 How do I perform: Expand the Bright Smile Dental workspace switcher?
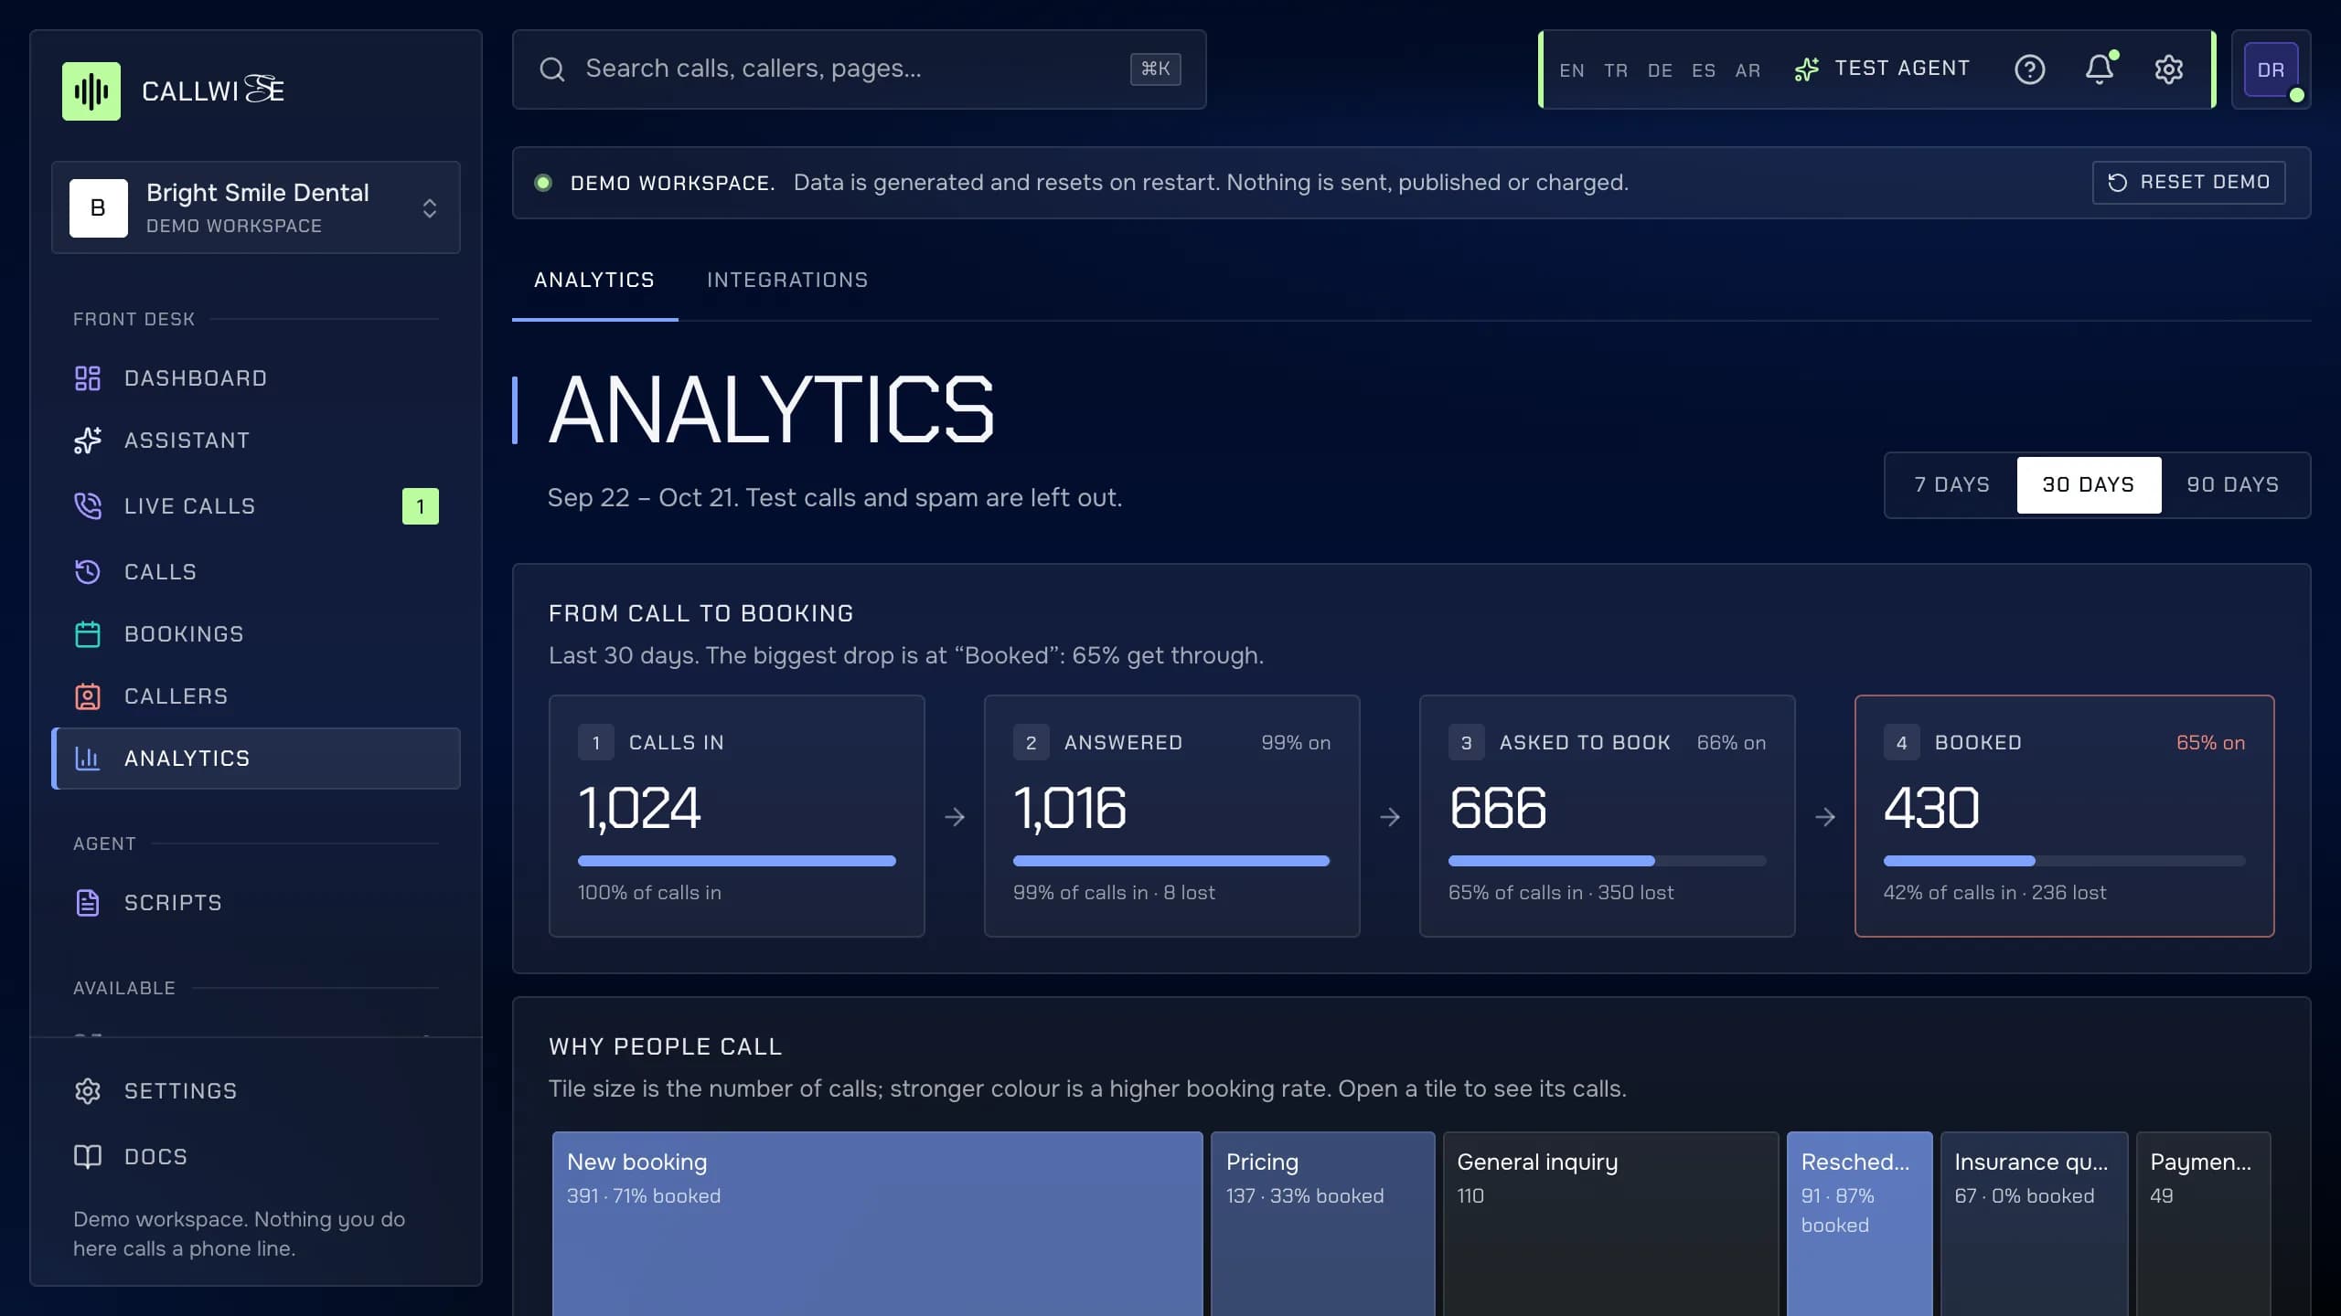(256, 207)
